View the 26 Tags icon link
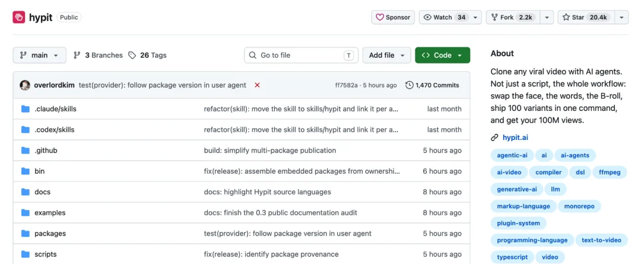This screenshot has height=264, width=641. pos(132,55)
